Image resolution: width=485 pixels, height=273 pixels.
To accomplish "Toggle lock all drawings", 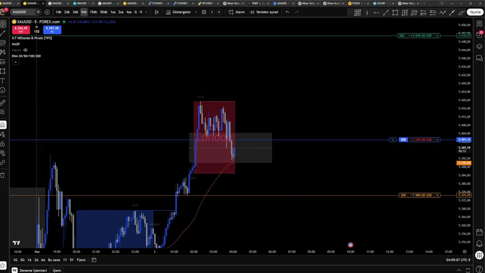I will pyautogui.click(x=3, y=144).
